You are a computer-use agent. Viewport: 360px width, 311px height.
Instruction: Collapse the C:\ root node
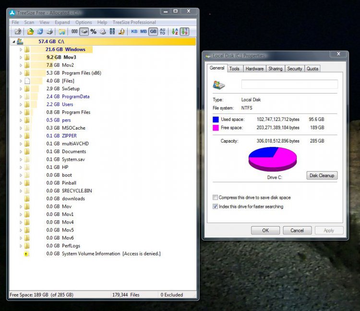click(x=14, y=42)
